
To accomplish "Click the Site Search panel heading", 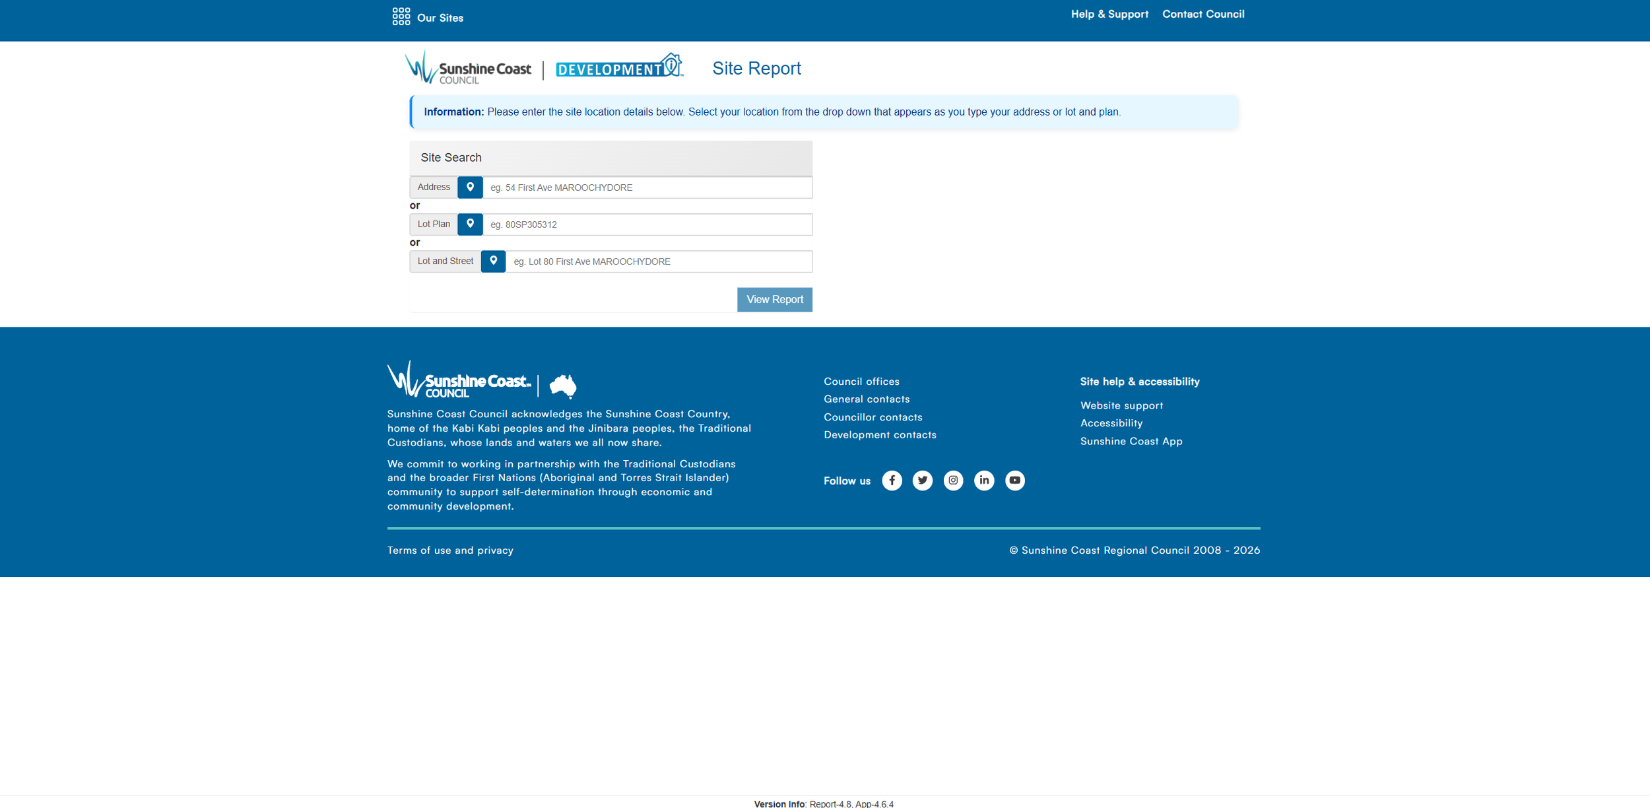I will coord(451,158).
